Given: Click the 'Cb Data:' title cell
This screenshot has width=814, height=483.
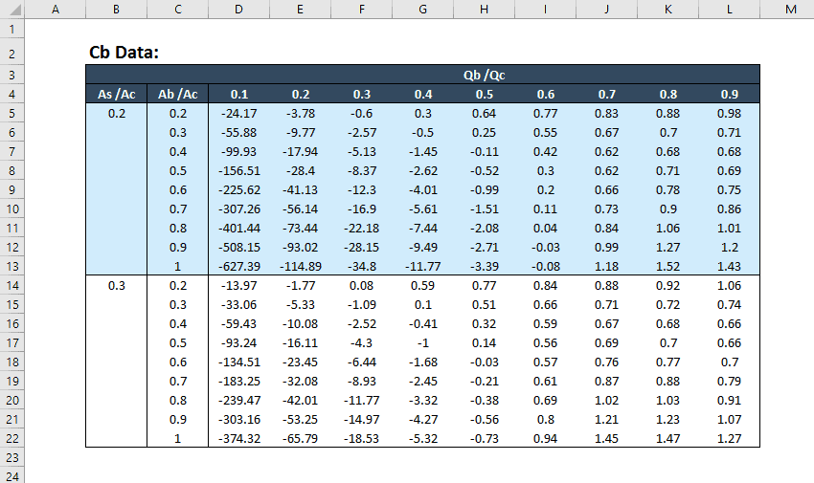Looking at the screenshot, I should (124, 52).
